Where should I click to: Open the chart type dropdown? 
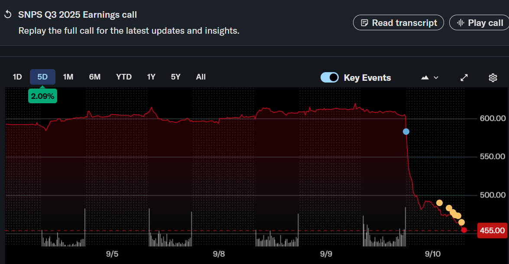[436, 78]
